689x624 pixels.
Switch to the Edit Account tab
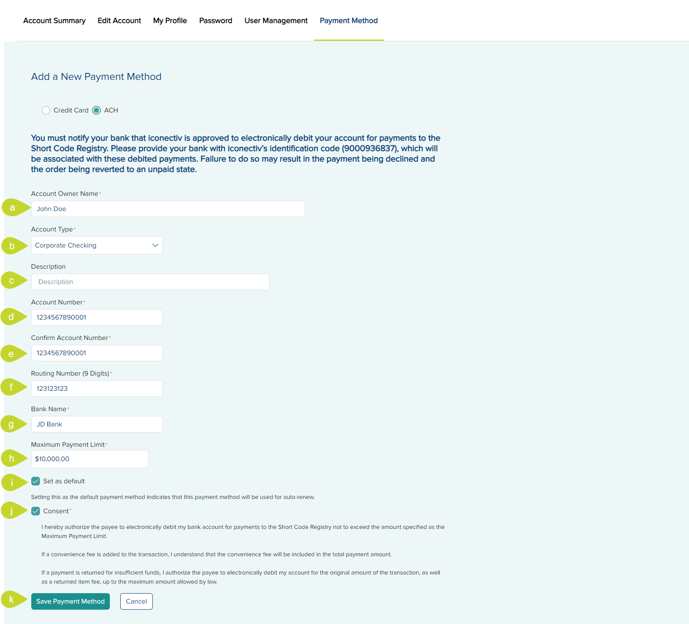pos(119,20)
